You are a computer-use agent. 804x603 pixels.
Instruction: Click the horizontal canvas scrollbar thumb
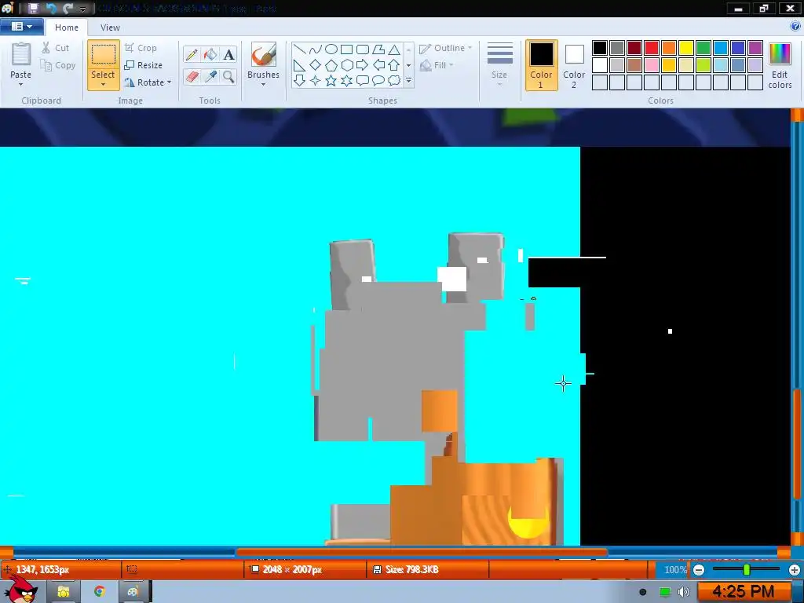[x=422, y=552]
